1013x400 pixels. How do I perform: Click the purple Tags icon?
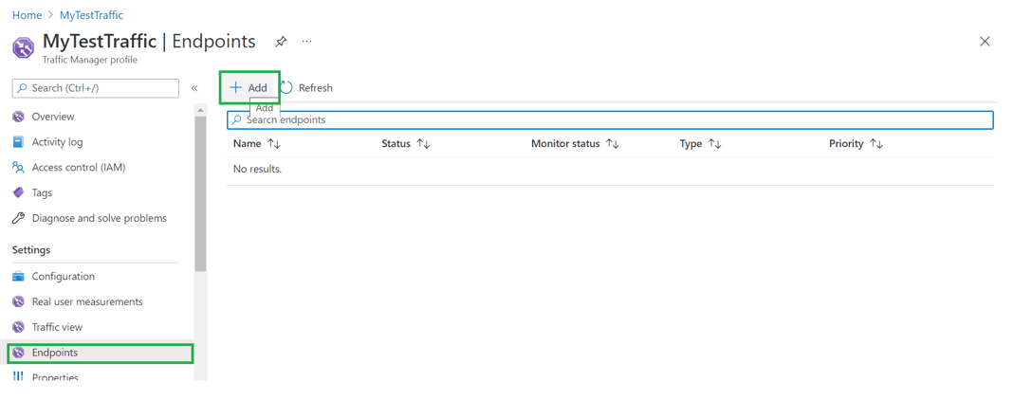[19, 193]
